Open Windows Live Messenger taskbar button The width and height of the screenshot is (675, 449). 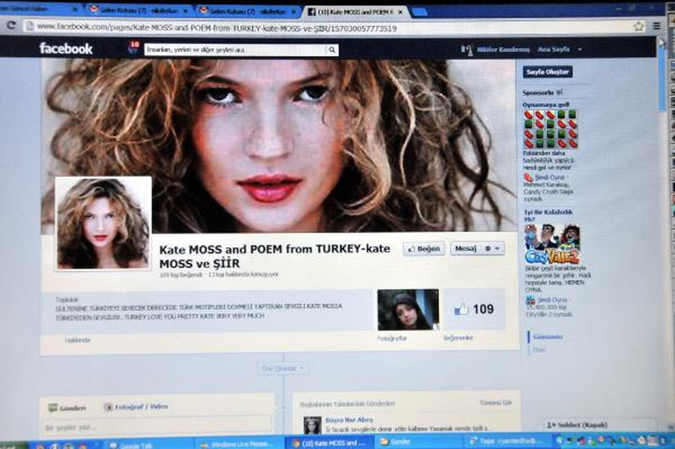tap(240, 443)
